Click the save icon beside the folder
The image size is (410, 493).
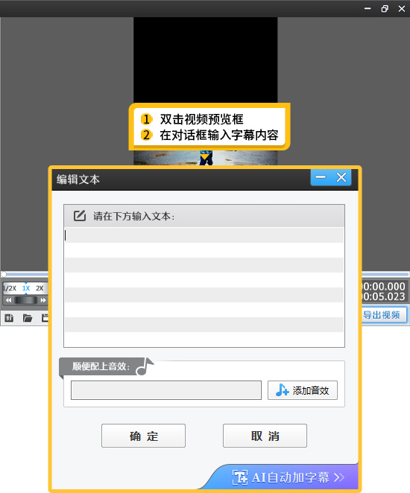click(45, 318)
